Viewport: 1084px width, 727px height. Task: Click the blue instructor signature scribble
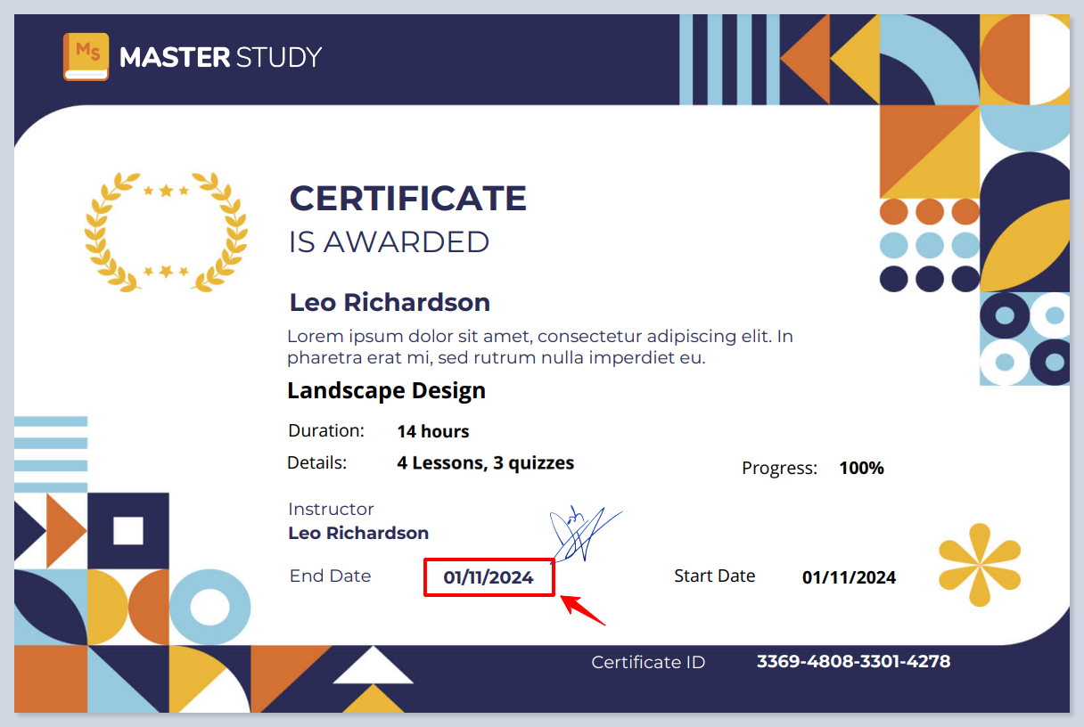[x=580, y=533]
